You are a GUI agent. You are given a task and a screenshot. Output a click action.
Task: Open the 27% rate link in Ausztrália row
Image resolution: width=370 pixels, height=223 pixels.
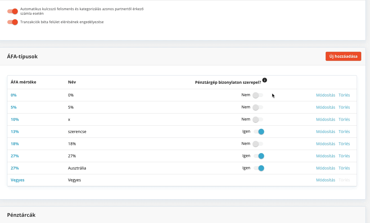point(15,168)
